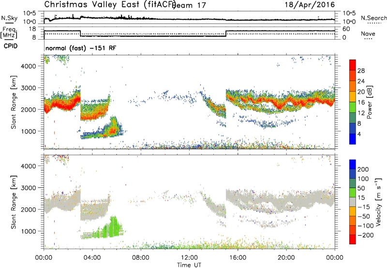Click the 1000 tick of velocity panel

[x=29, y=231]
